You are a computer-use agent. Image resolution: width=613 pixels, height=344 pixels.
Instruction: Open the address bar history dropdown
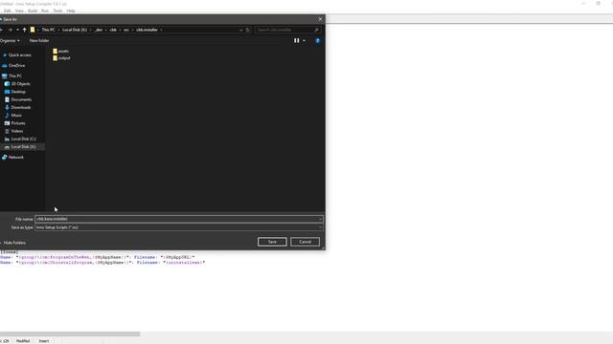pos(240,30)
